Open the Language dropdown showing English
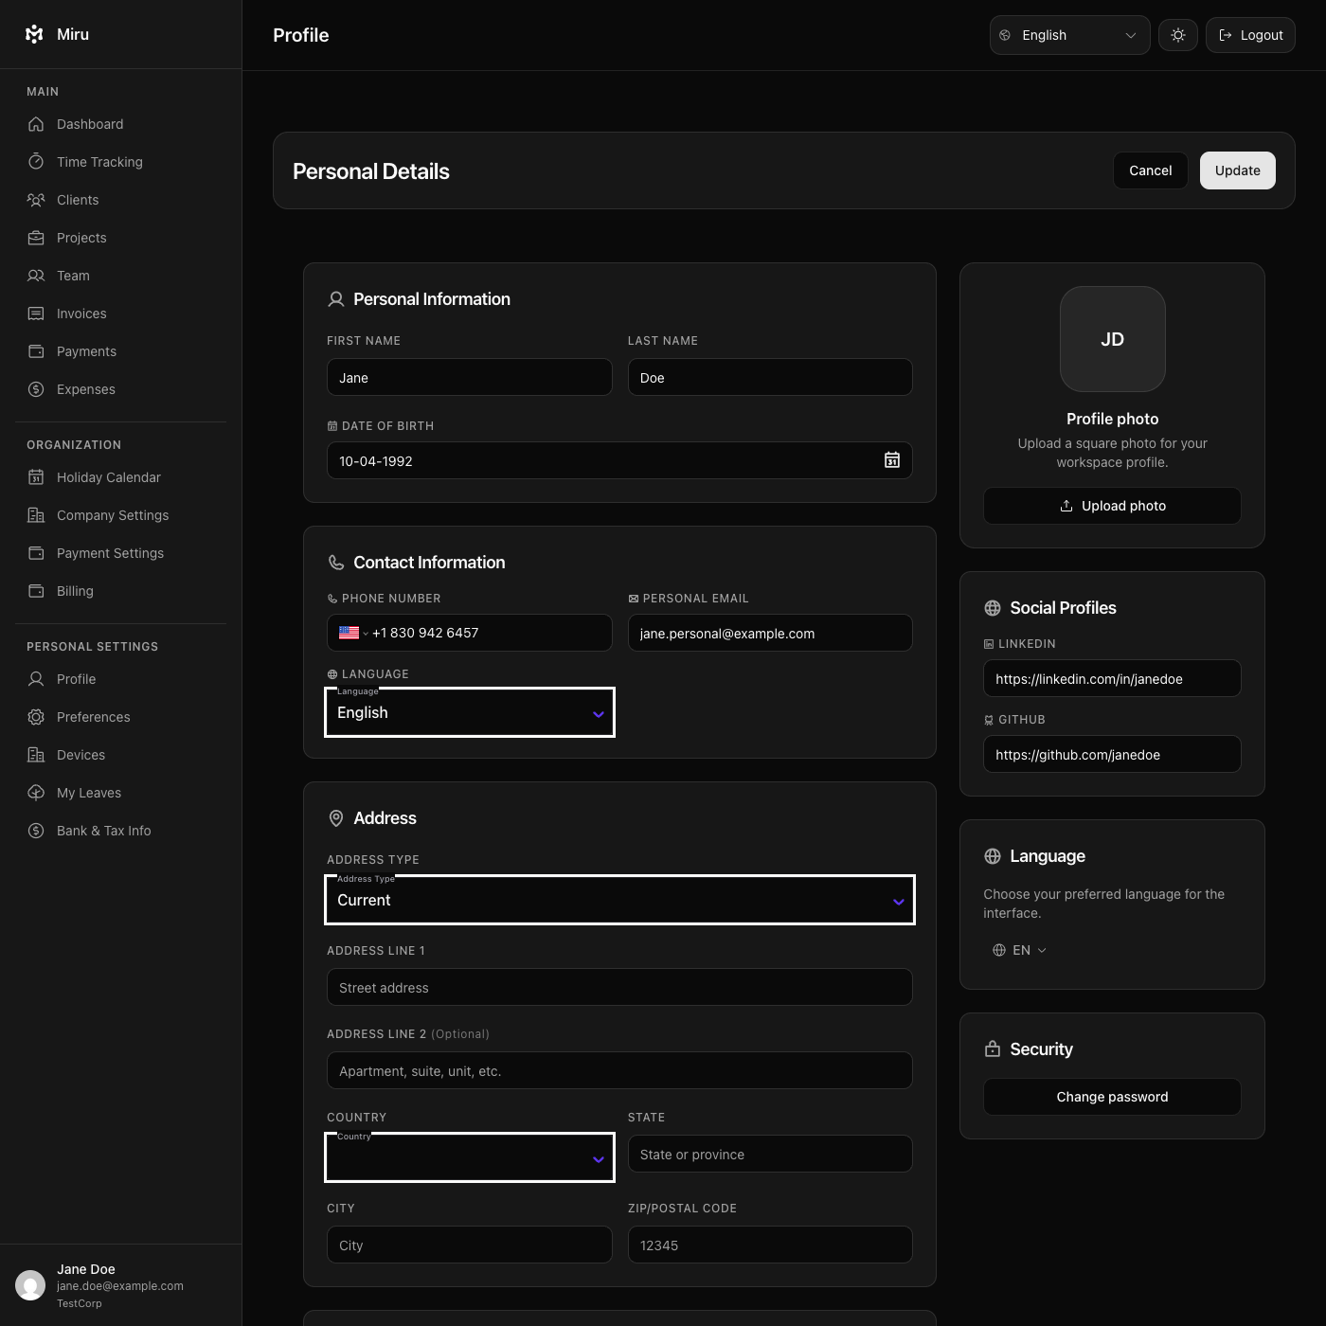Image resolution: width=1326 pixels, height=1326 pixels. [469, 712]
